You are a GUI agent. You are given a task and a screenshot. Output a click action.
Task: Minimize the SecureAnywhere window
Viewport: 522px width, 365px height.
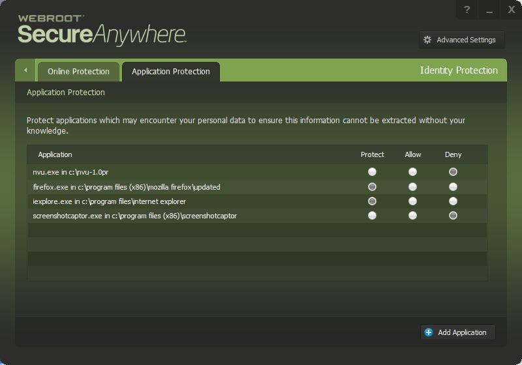(x=489, y=10)
